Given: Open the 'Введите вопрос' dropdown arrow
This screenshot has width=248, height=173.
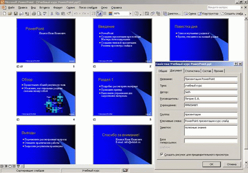Looking at the screenshot, I should point(242,8).
